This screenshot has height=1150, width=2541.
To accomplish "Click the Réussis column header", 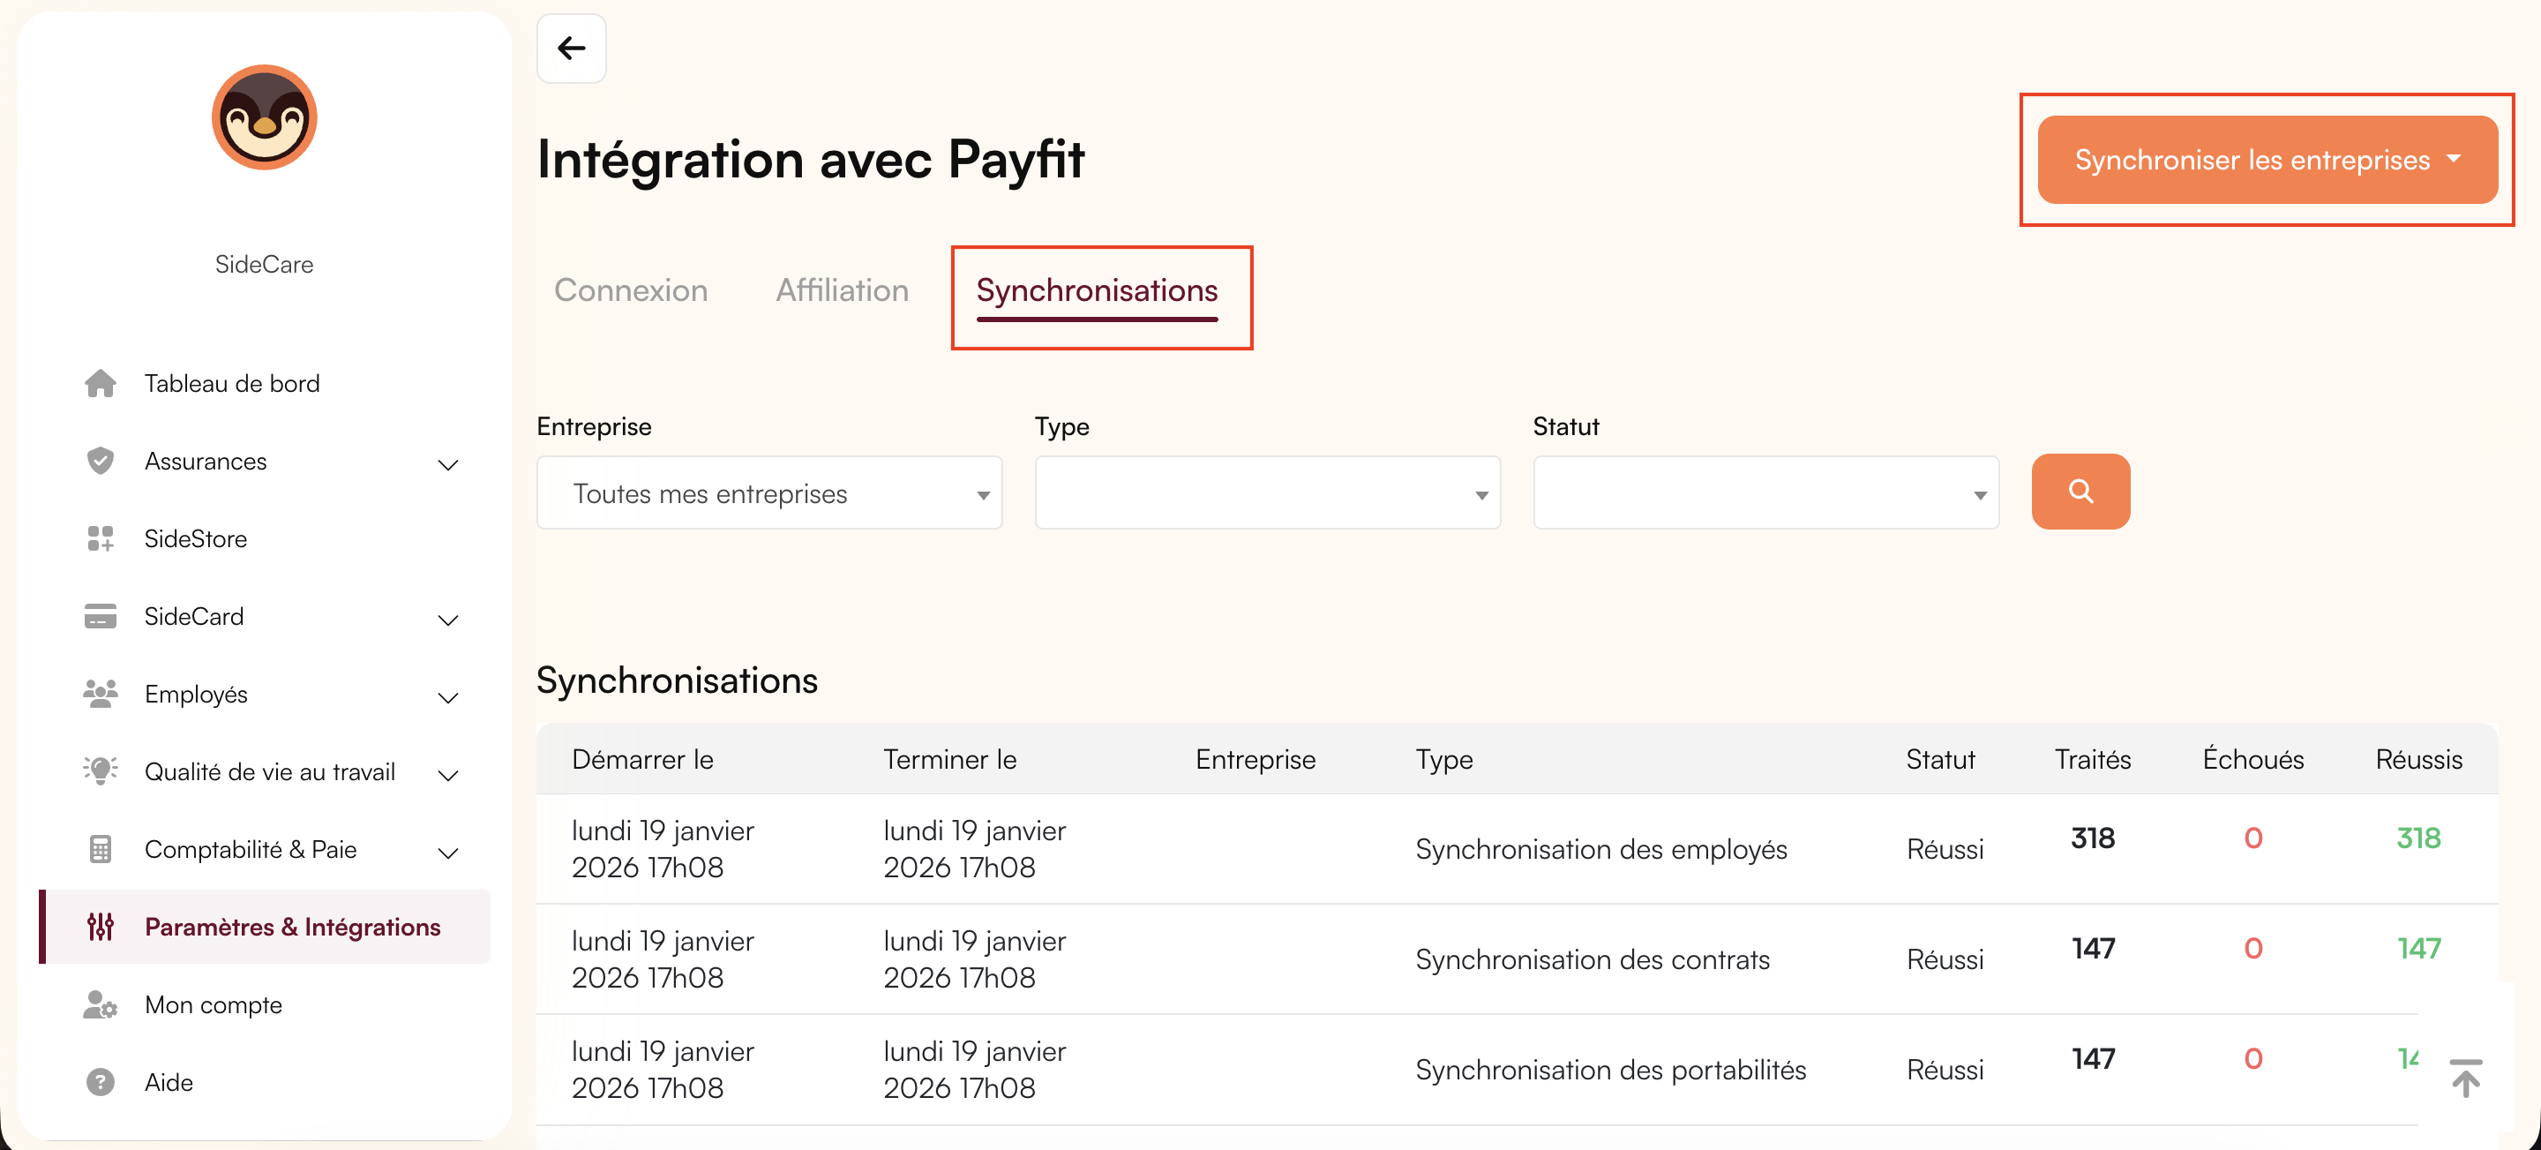I will (x=2418, y=759).
